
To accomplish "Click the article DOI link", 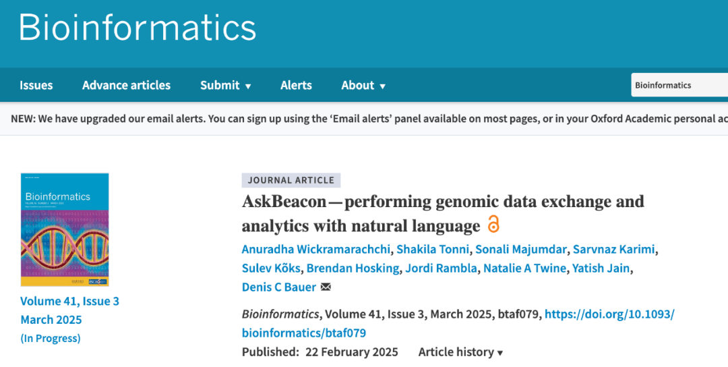I will 458,323.
